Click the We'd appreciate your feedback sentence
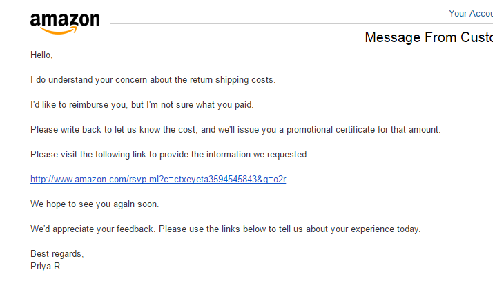 pyautogui.click(x=225, y=229)
